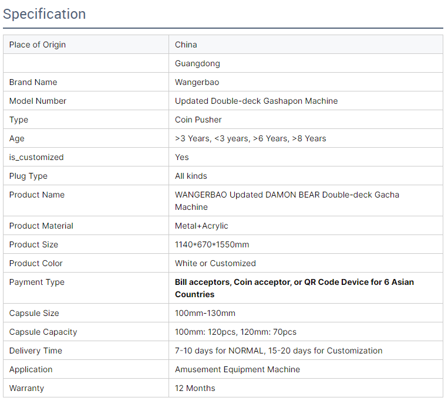The height and width of the screenshot is (408, 448).
Task: Click the 'Coin Pusher' value
Action: pos(198,120)
